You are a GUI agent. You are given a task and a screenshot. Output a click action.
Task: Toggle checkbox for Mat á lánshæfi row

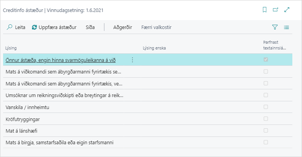pyautogui.click(x=266, y=131)
